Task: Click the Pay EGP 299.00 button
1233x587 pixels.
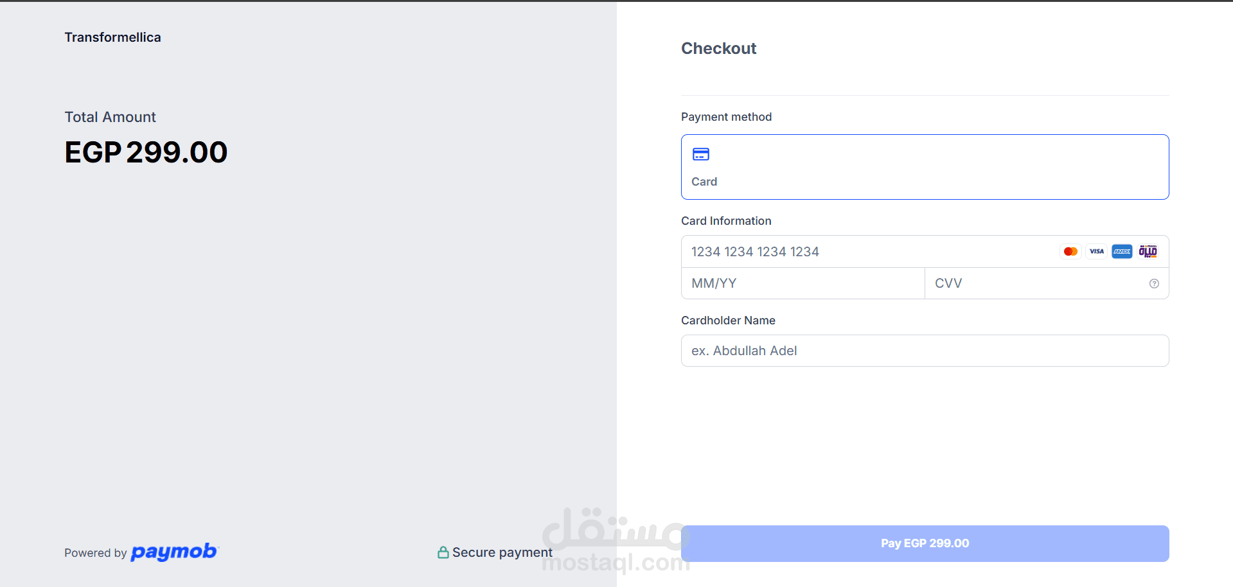Action: [925, 543]
